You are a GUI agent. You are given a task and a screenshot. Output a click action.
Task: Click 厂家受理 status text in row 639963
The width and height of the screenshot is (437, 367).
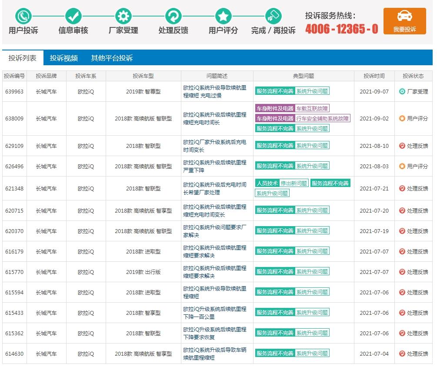click(x=417, y=91)
